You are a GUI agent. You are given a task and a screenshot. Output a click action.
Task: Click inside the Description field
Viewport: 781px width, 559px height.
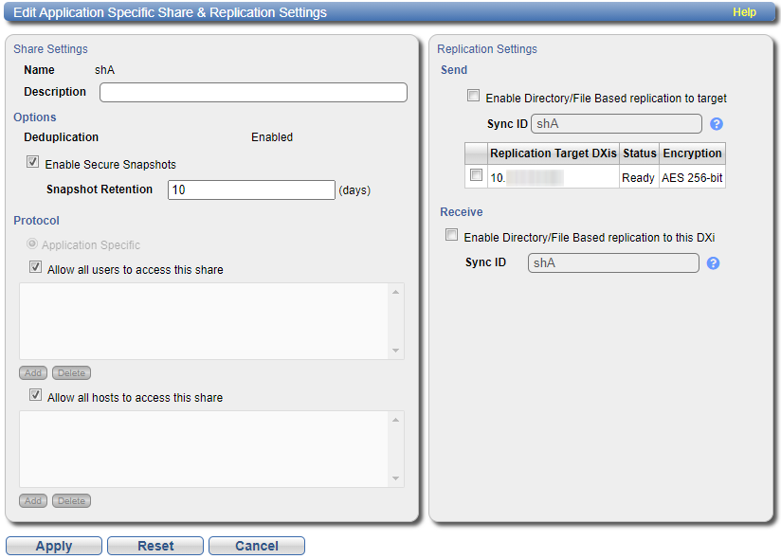click(x=253, y=92)
